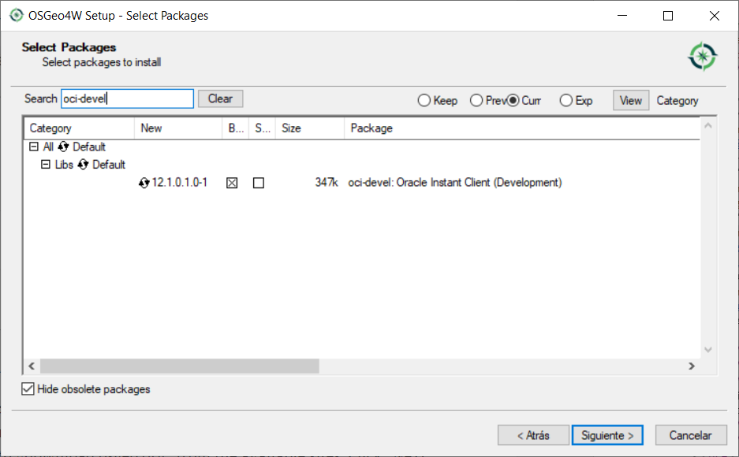Proceed with the Siguiente button
Screen dimensions: 739x457
(607, 435)
